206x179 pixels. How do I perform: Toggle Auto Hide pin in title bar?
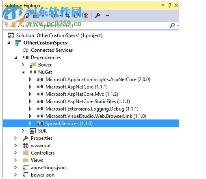(169, 5)
